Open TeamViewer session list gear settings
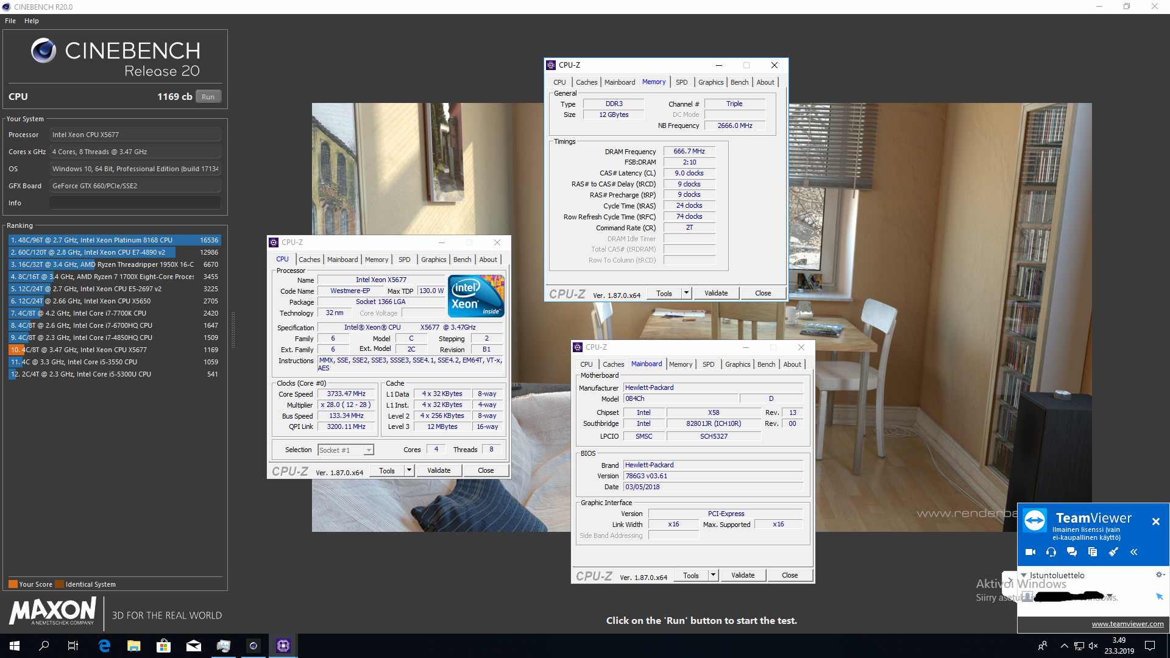Viewport: 1170px width, 658px height. pyautogui.click(x=1160, y=575)
